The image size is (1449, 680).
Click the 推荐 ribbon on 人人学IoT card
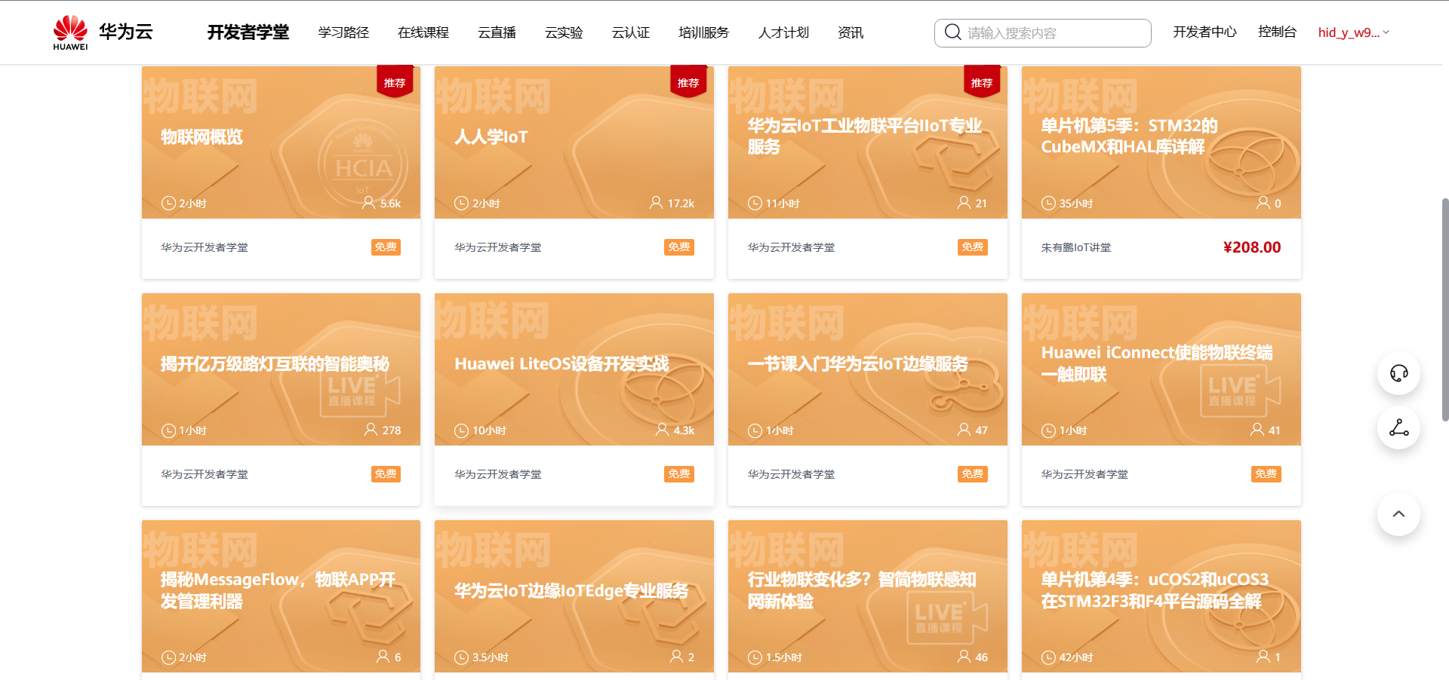(688, 81)
